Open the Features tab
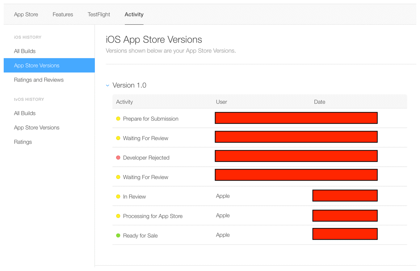This screenshot has width=420, height=271. pyautogui.click(x=63, y=14)
